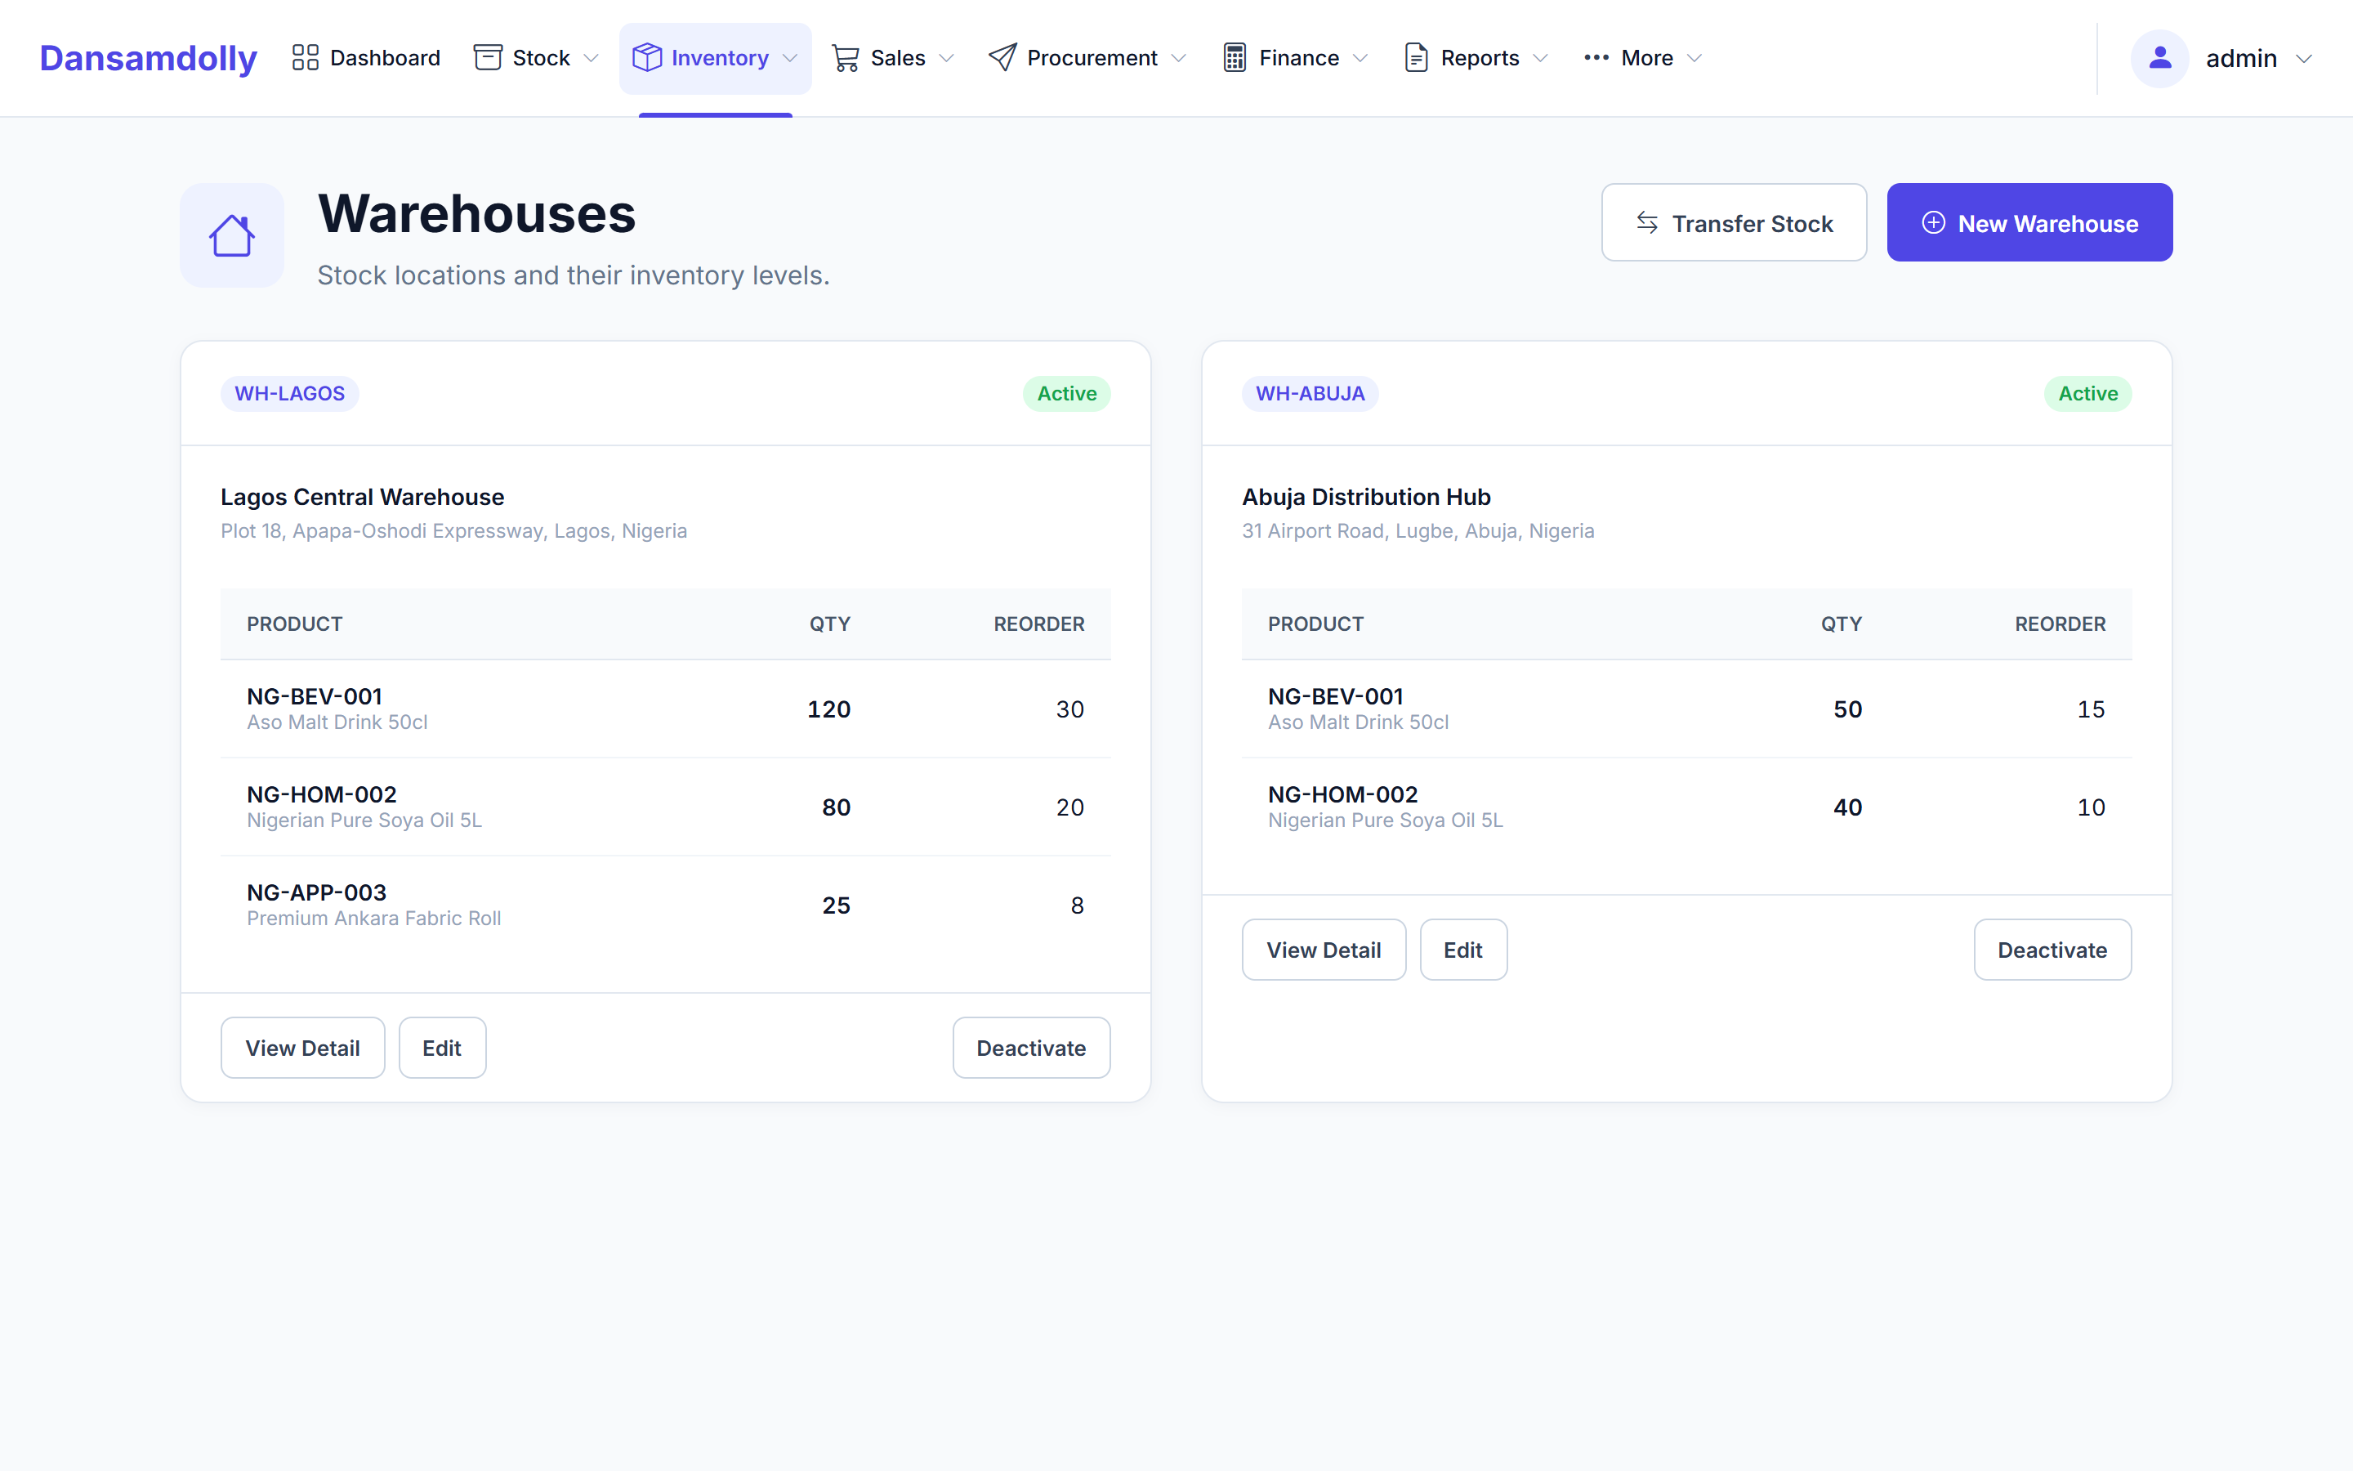Click the plus circle icon on New Warehouse
The width and height of the screenshot is (2353, 1471).
pos(1934,223)
